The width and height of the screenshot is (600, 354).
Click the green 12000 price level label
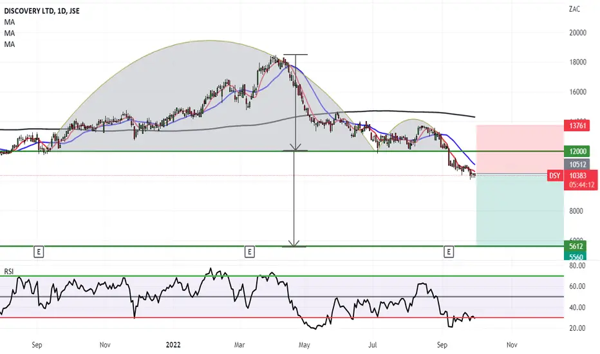(x=577, y=151)
